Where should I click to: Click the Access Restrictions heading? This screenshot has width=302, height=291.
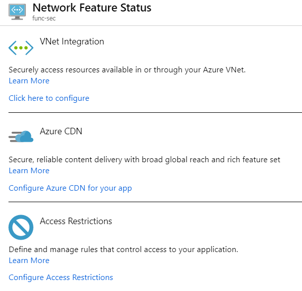pos(76,221)
